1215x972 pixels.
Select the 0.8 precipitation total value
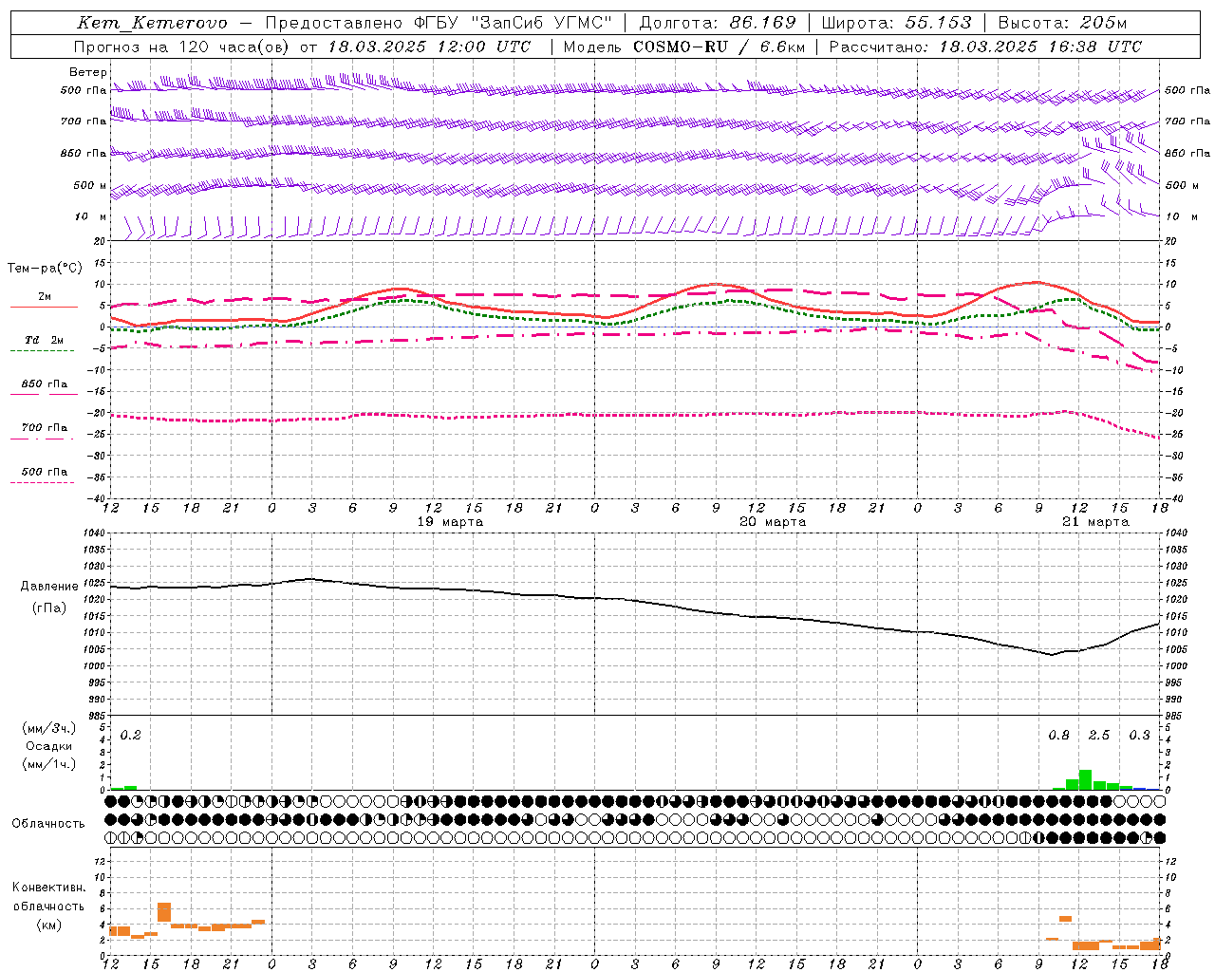tap(1058, 735)
